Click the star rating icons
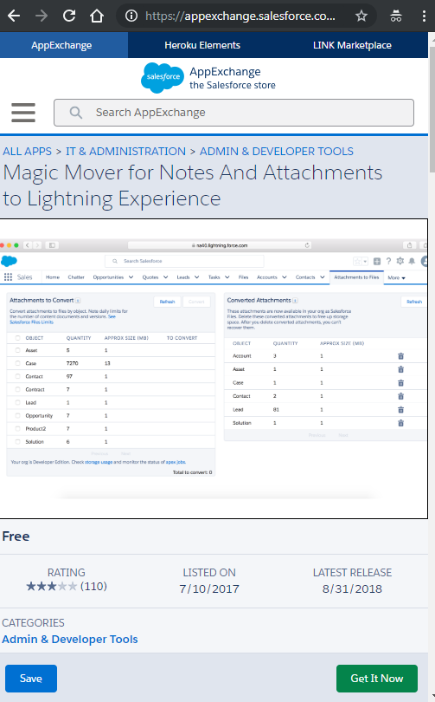Image resolution: width=435 pixels, height=702 pixels. pyautogui.click(x=52, y=586)
